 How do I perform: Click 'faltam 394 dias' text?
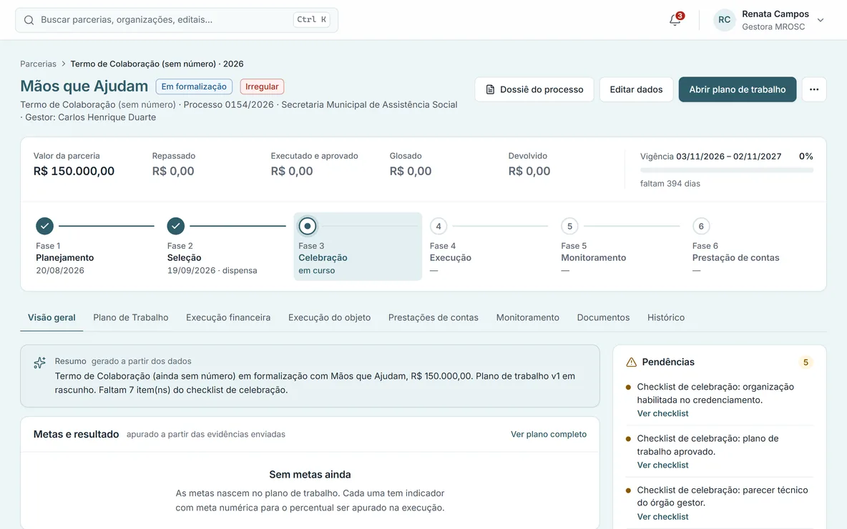[670, 184]
